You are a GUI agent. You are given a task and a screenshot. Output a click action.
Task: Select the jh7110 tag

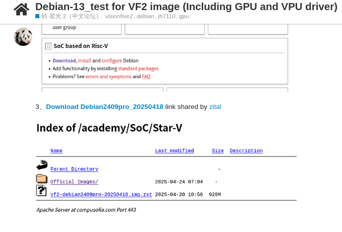click(166, 16)
